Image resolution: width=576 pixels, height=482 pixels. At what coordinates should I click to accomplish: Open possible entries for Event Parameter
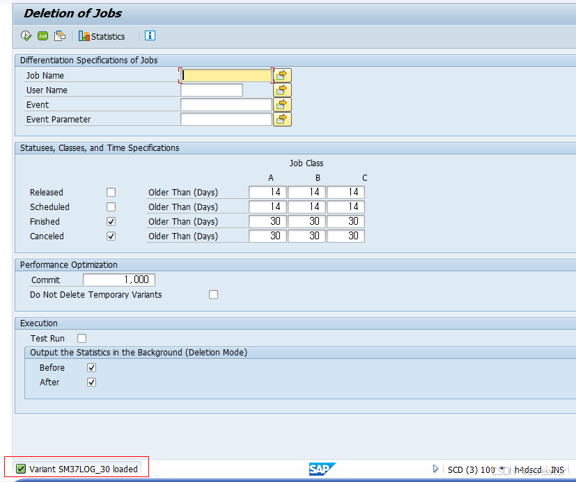pos(281,119)
